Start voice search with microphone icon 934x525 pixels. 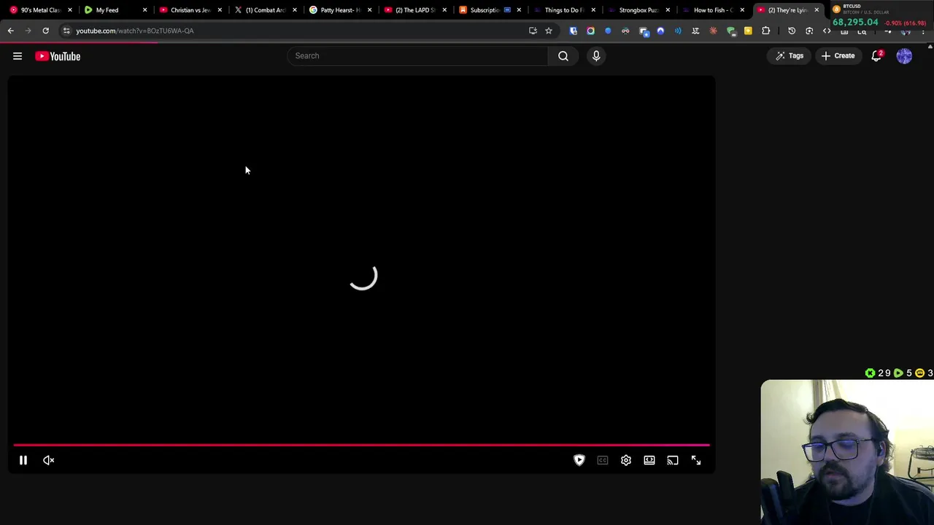tap(596, 55)
